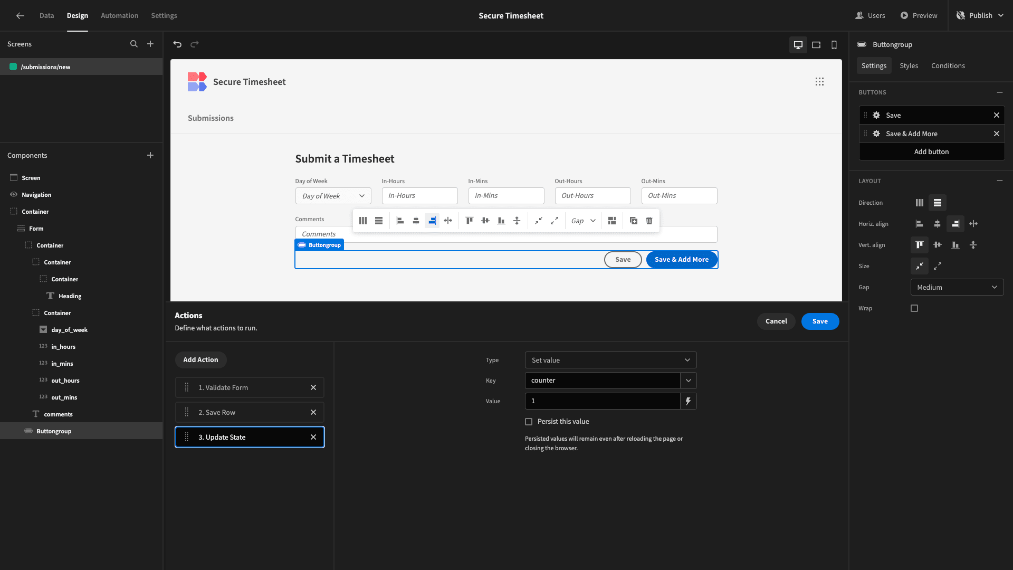Open settings gear for Save & Add More
1013x570 pixels.
tap(876, 134)
